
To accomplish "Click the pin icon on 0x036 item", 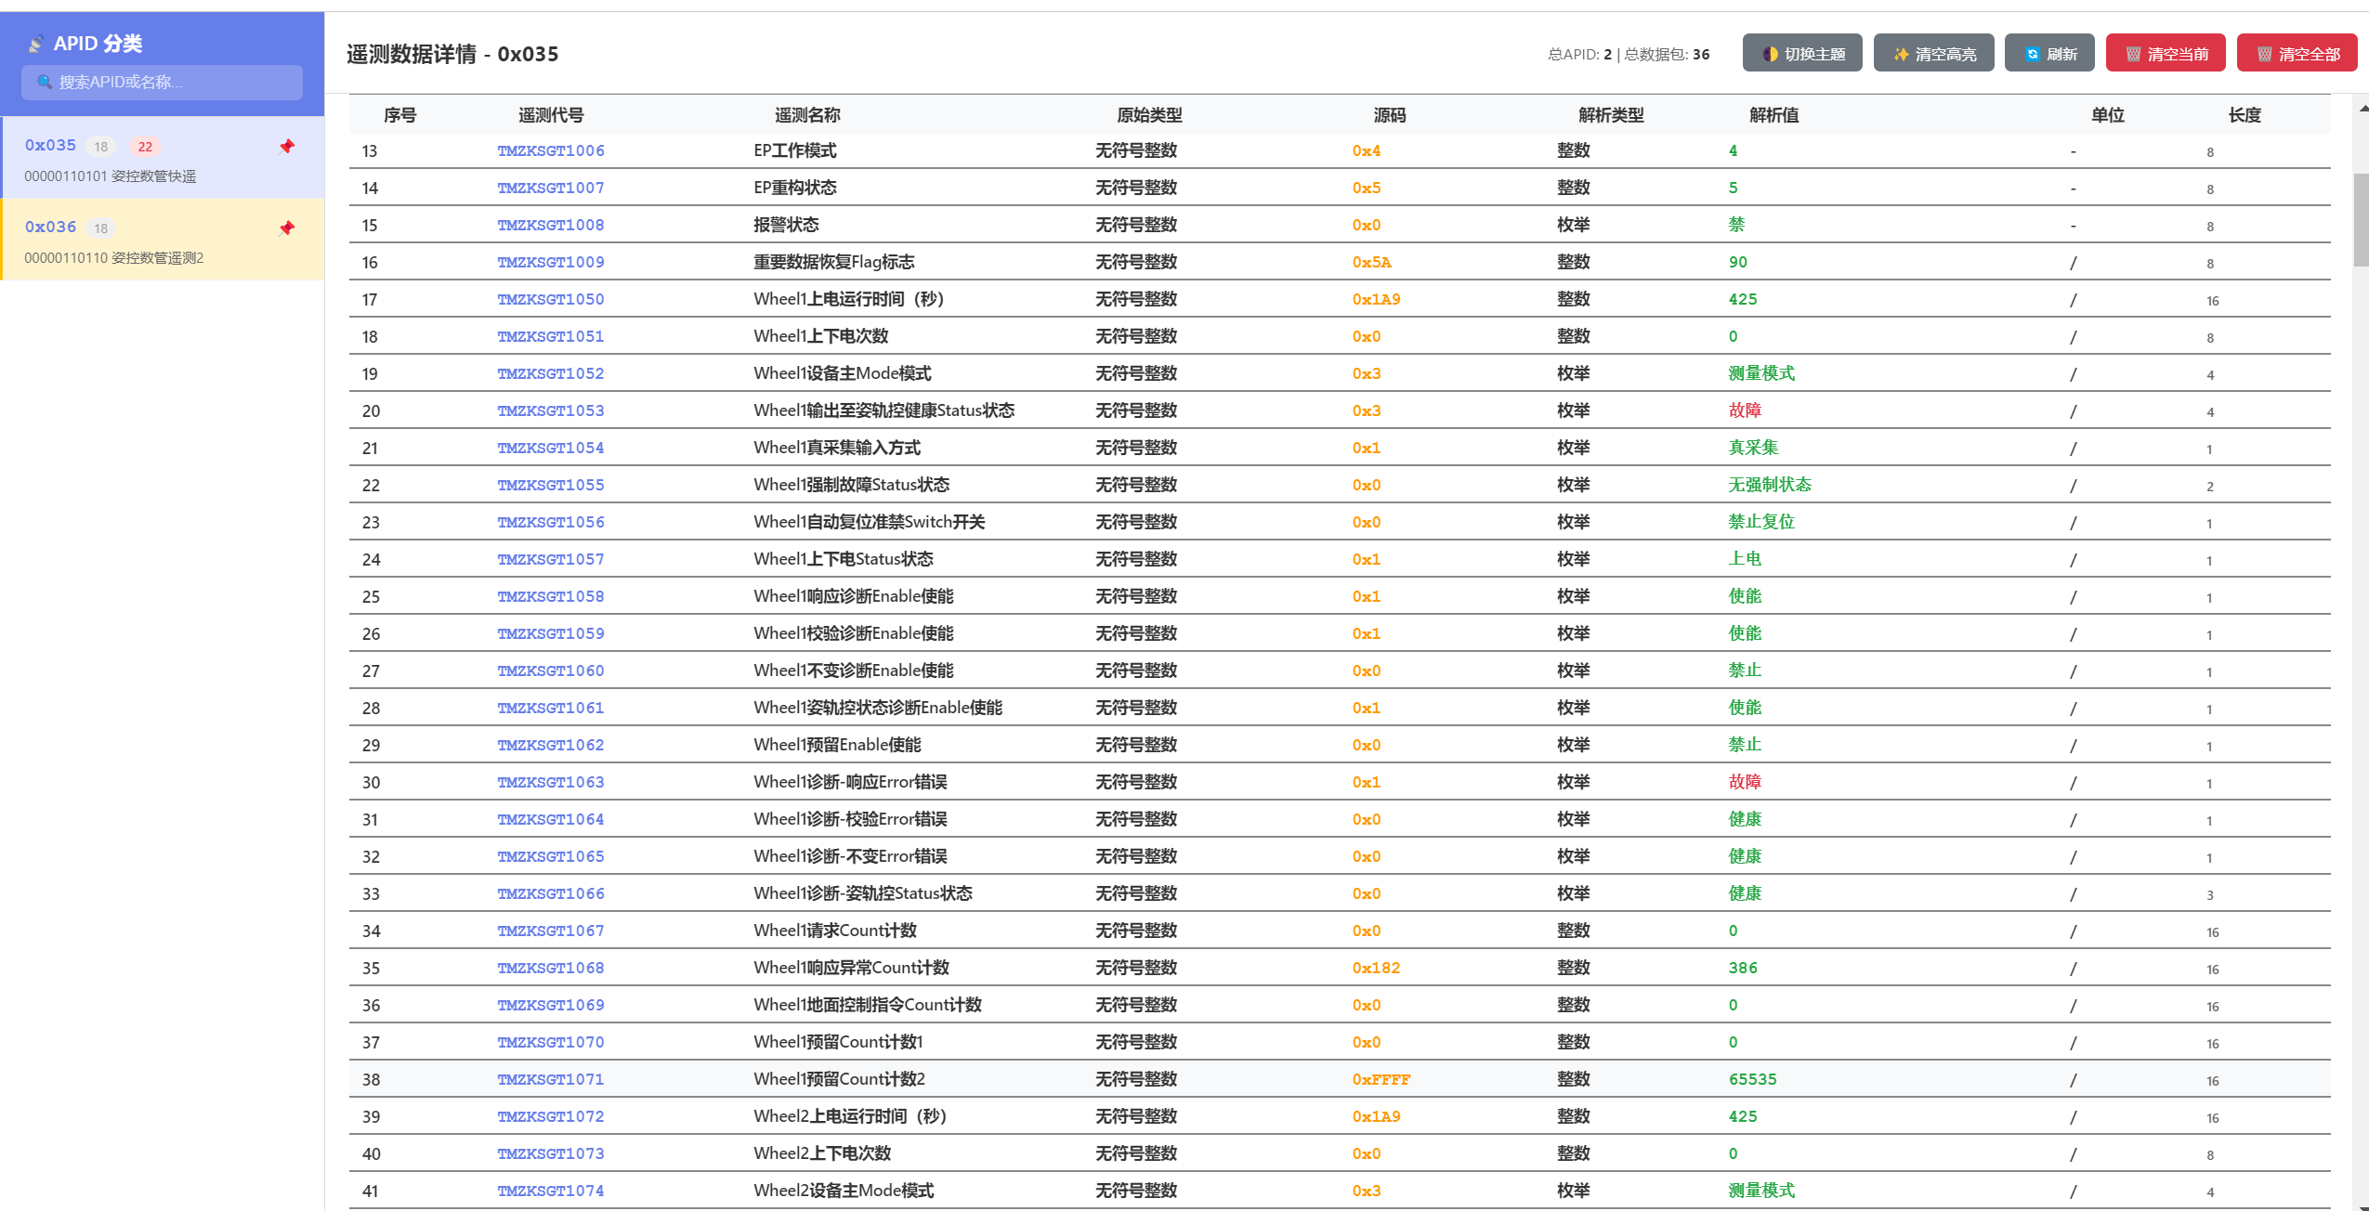I will [x=287, y=228].
